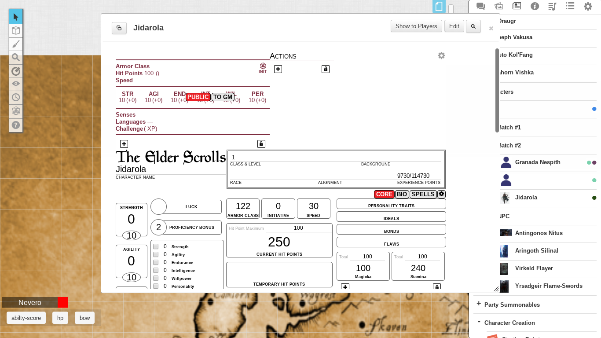The height and width of the screenshot is (338, 601).
Task: Select the Zoom tool in the left toolbar
Action: pos(16,57)
